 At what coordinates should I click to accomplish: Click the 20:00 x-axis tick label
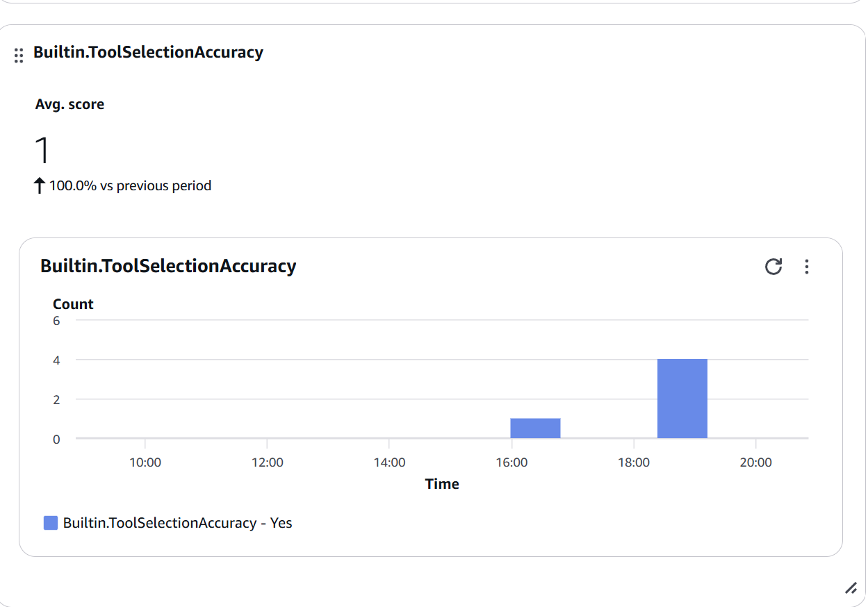[755, 462]
